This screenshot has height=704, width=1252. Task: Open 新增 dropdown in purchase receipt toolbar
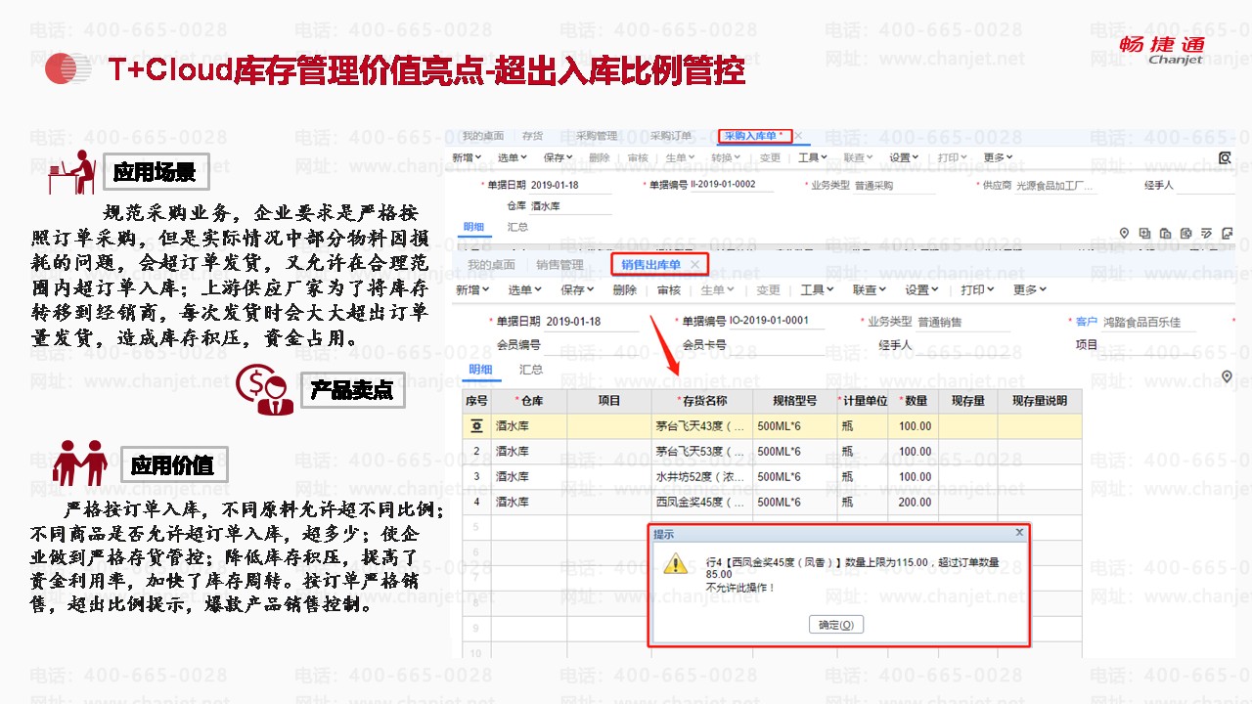click(x=468, y=157)
